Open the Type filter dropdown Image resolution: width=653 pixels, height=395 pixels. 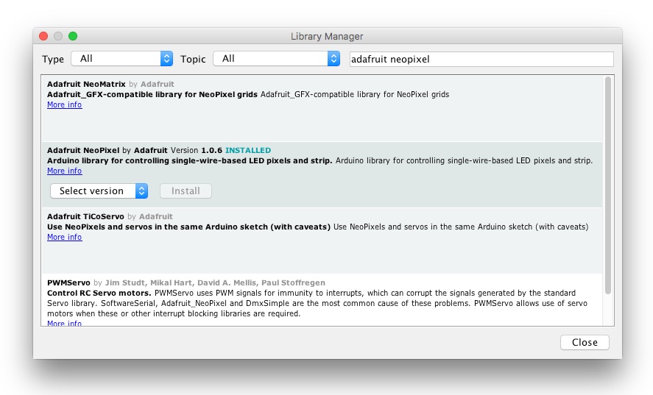[x=121, y=59]
